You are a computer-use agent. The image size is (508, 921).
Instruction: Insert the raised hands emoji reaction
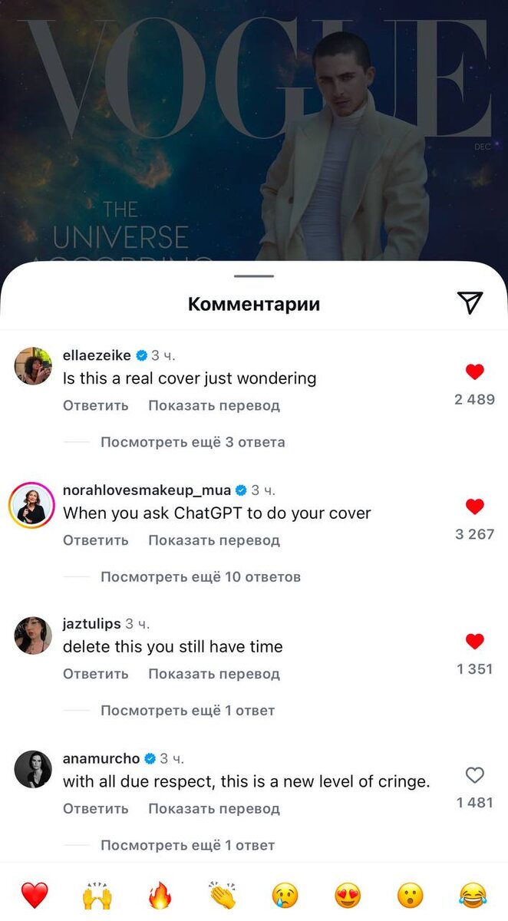tap(97, 895)
